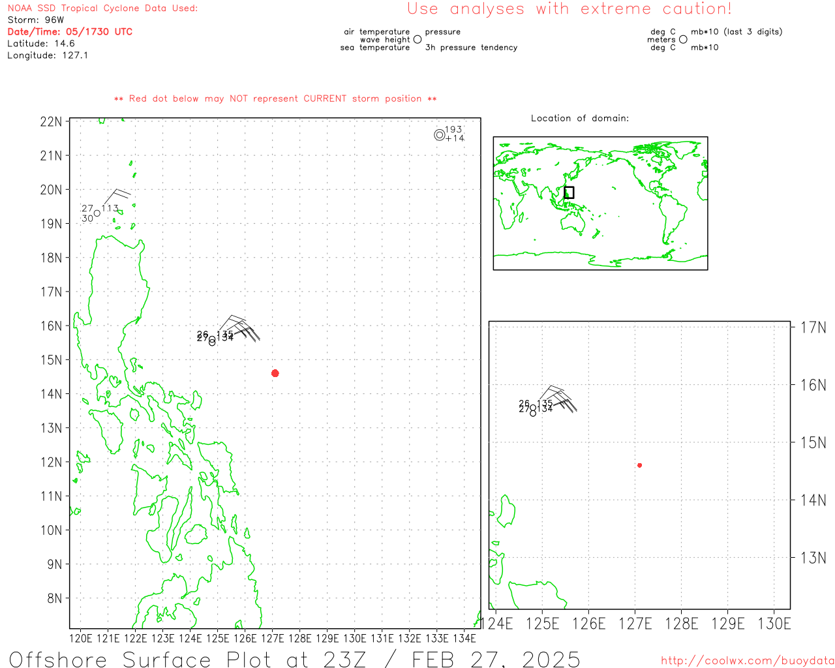Click the black domain box on the world map

[x=569, y=192]
